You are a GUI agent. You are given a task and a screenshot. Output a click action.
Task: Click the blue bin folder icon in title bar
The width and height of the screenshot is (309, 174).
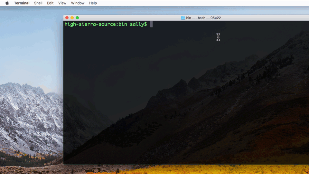183,18
